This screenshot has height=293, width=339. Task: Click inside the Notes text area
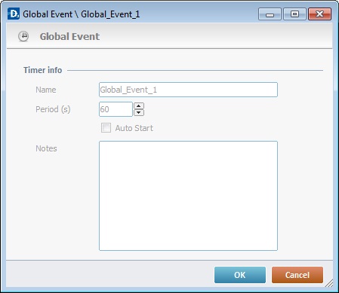tap(188, 196)
